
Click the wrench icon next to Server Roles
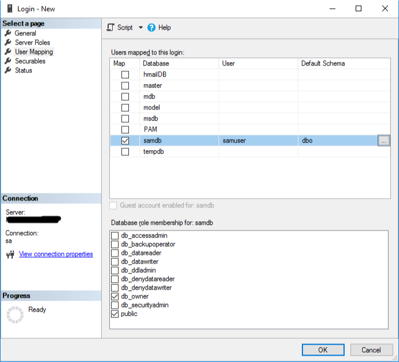pos(8,42)
